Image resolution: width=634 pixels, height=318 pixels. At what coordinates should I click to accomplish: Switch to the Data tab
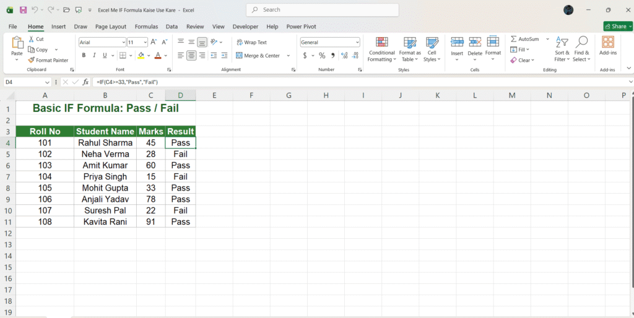[172, 27]
